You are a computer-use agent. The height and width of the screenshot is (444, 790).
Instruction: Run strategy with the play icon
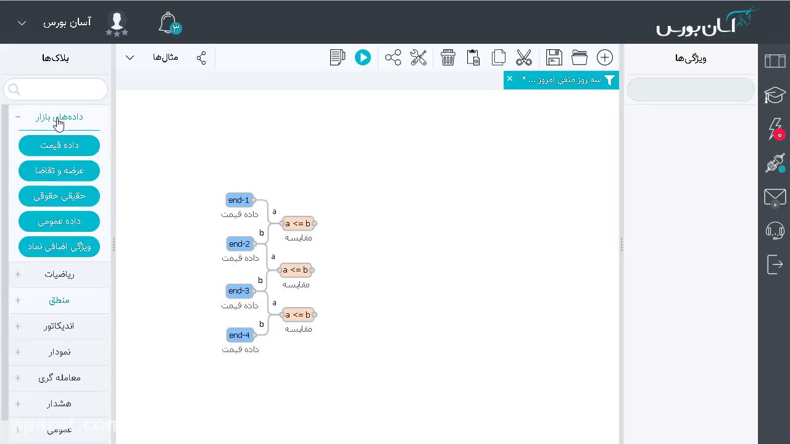tap(363, 57)
